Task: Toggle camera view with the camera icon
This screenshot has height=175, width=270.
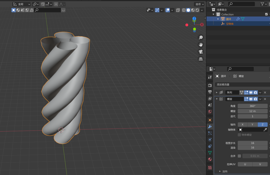Action: [x=200, y=52]
